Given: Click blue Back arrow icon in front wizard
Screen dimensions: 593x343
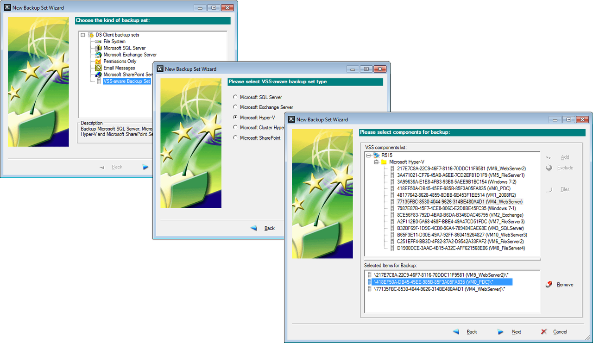Looking at the screenshot, I should pyautogui.click(x=456, y=331).
